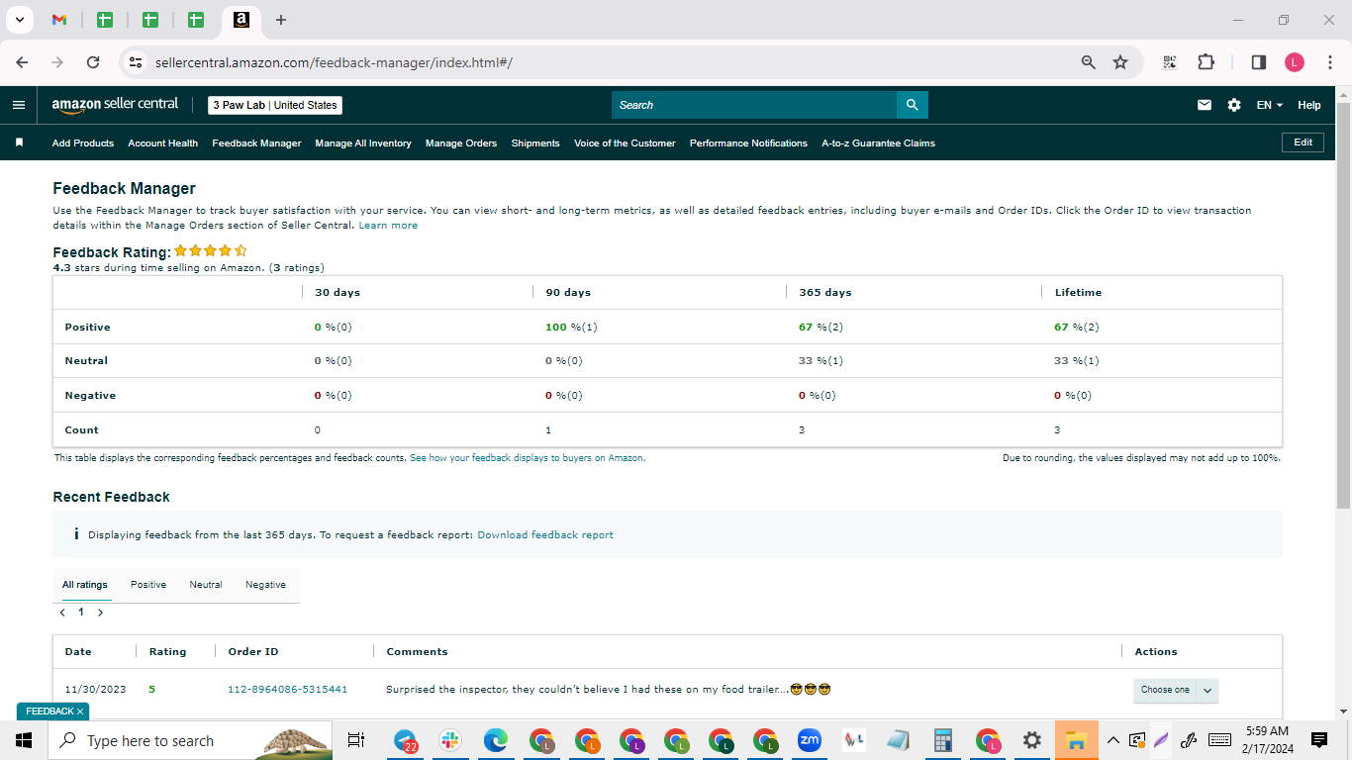Click the info icon in the Recent Feedback banner
This screenshot has width=1352, height=760.
76,534
